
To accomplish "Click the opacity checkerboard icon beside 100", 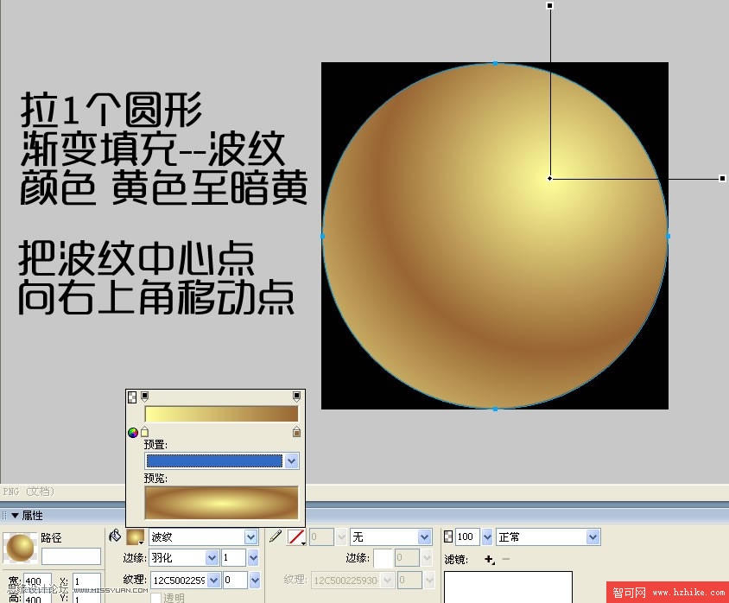I will coord(449,536).
